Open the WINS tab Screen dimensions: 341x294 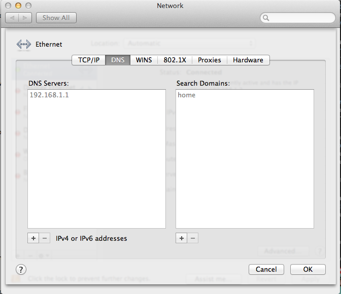click(x=144, y=60)
